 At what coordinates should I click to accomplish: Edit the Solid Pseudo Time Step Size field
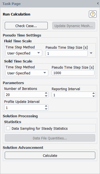(73, 73)
